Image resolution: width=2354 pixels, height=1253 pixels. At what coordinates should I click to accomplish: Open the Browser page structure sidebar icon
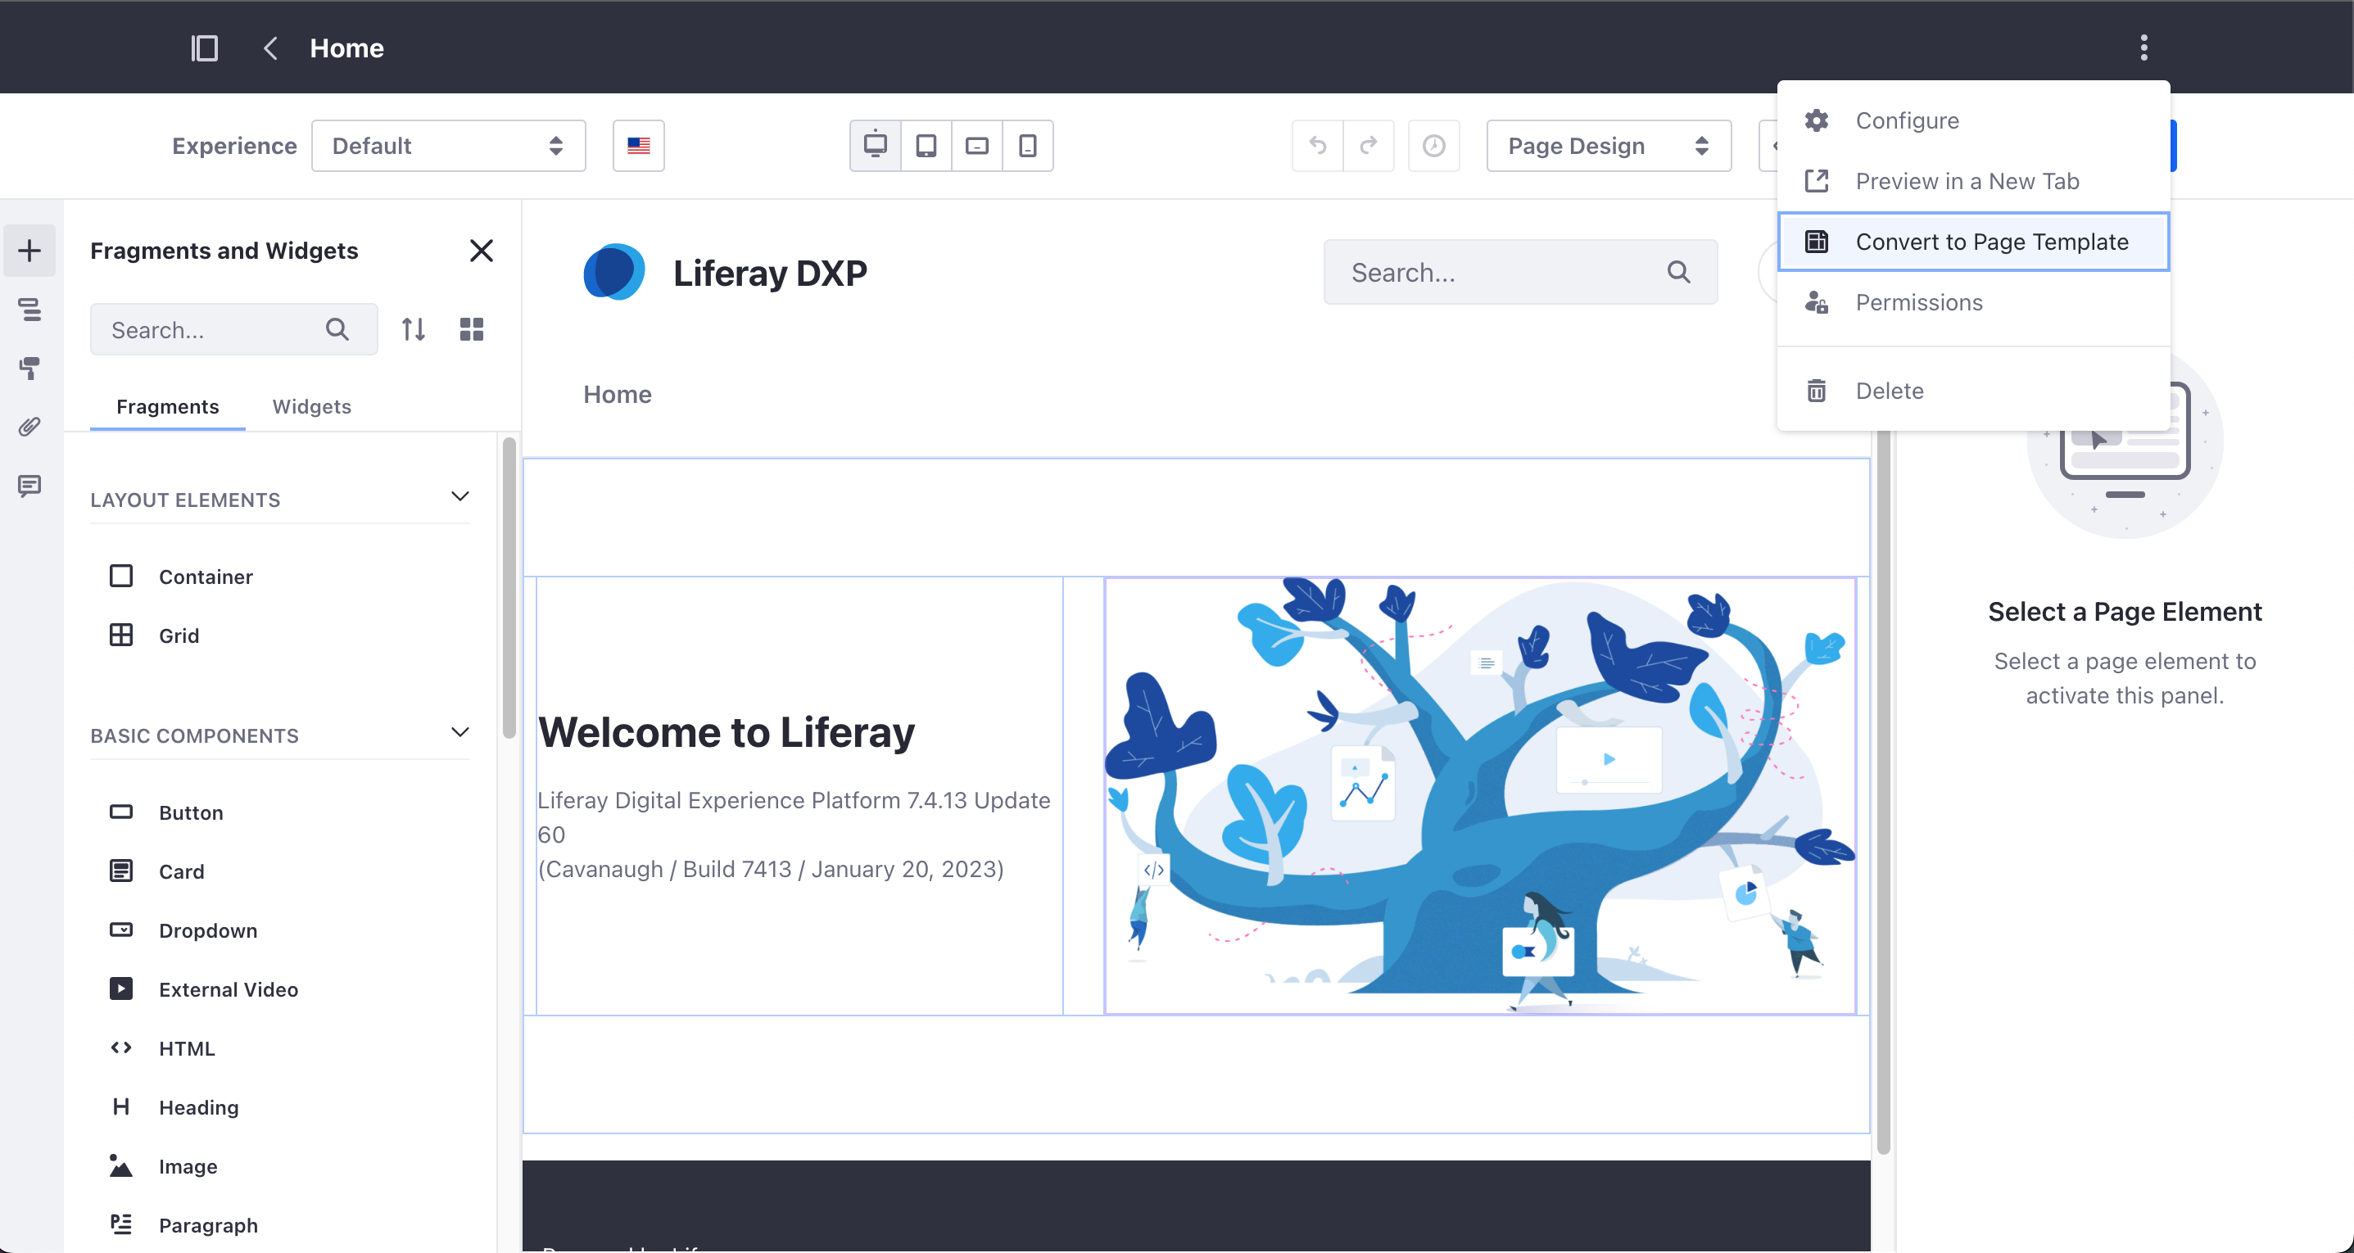29,309
